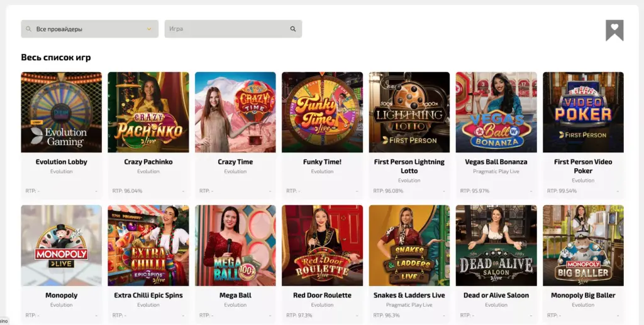The height and width of the screenshot is (325, 644).
Task: Select the First Person Video Poker image
Action: pos(583,112)
